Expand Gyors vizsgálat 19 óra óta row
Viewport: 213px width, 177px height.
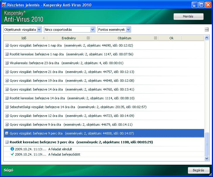click(x=7, y=81)
